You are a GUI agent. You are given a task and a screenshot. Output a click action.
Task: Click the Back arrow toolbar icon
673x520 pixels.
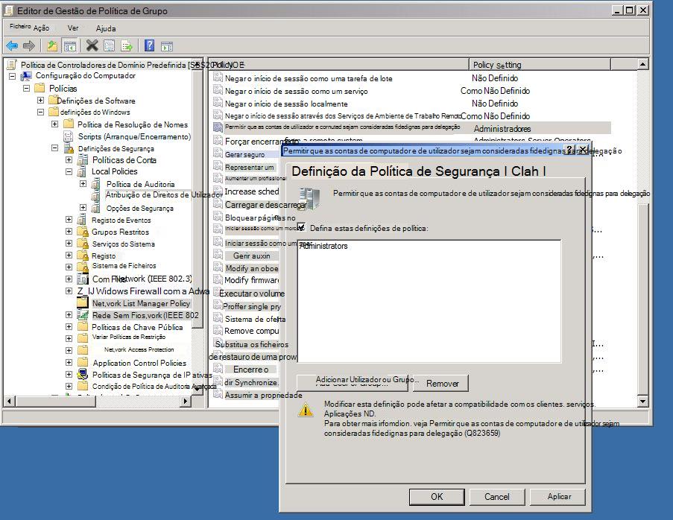12,45
